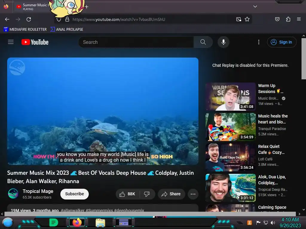The height and width of the screenshot is (229, 306).
Task: Click the search magnifier button
Action: pos(203,42)
